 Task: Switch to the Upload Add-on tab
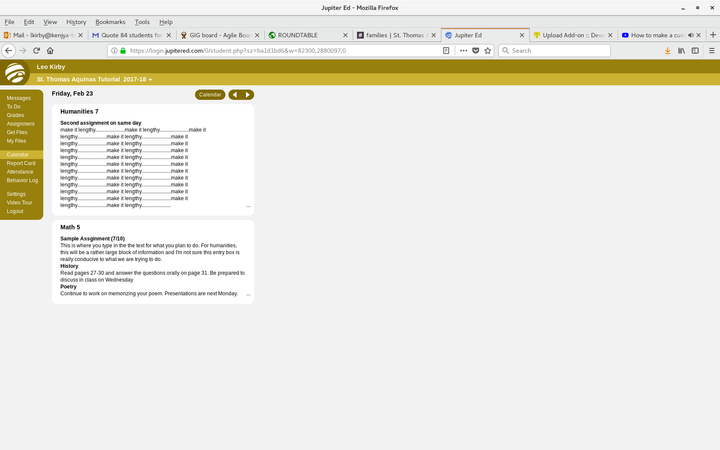click(573, 35)
